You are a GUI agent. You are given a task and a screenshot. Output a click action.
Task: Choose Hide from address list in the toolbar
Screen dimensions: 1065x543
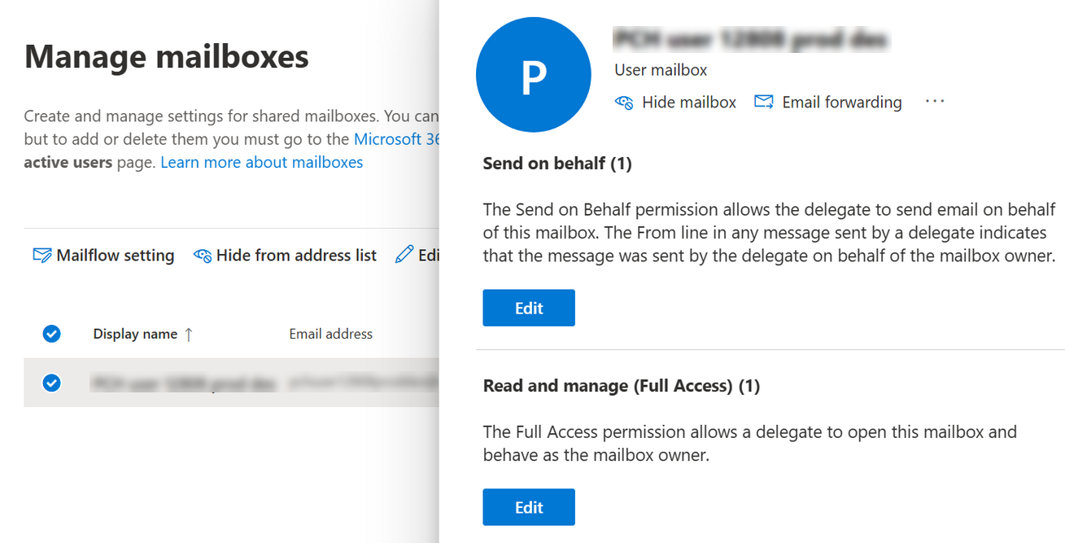[285, 255]
